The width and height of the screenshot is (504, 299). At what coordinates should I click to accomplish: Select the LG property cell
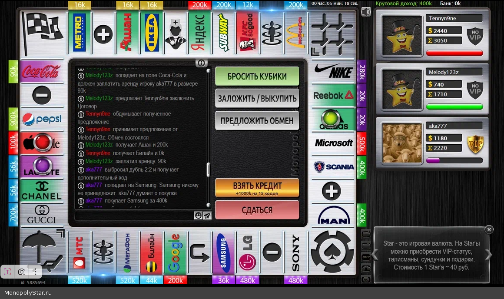click(248, 253)
